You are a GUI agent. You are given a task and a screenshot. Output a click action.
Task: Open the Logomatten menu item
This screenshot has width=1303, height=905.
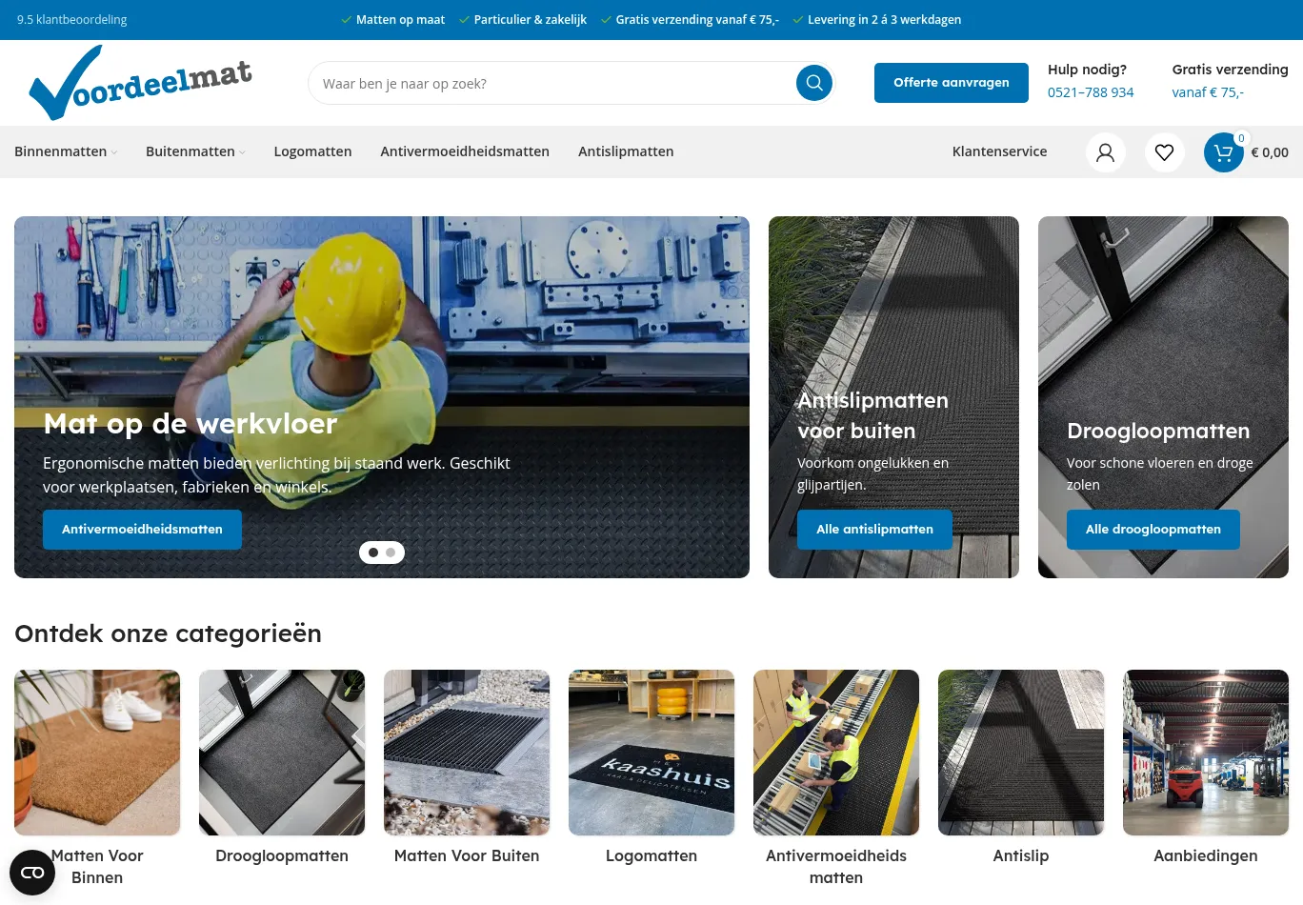click(x=312, y=151)
